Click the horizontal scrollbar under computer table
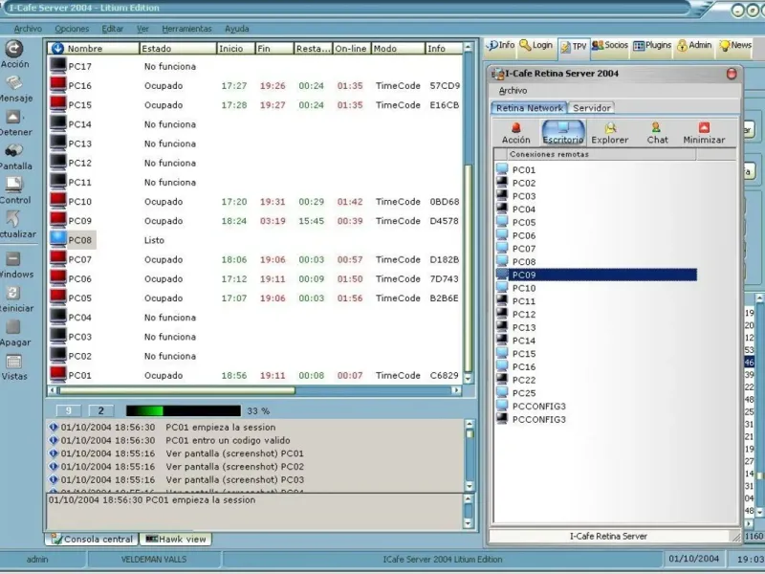This screenshot has height=574, width=765. (254, 390)
